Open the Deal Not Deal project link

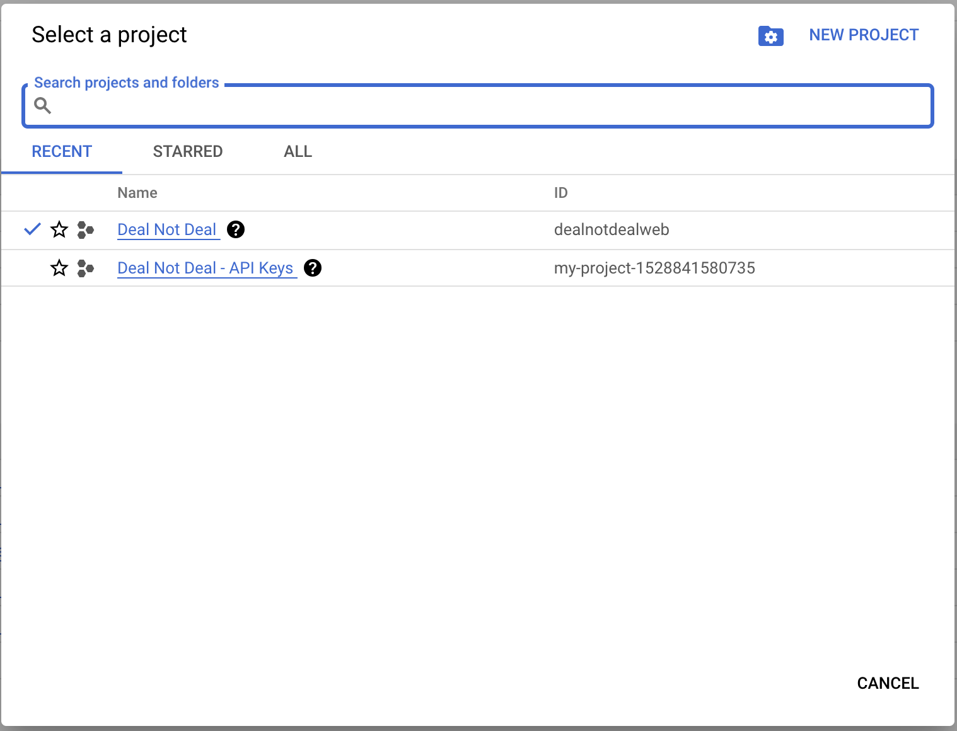(167, 230)
